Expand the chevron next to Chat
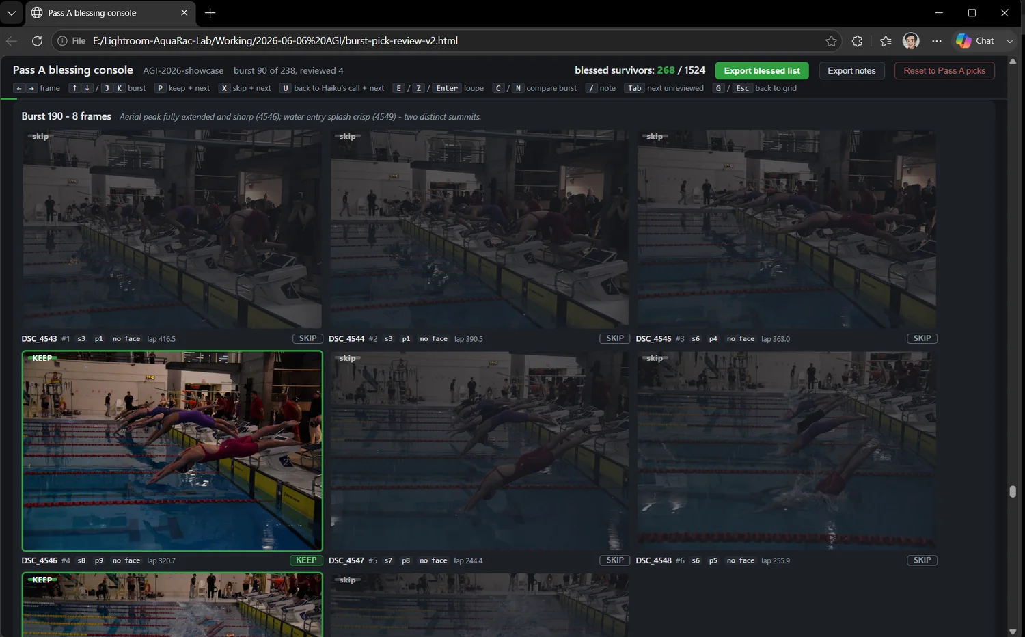This screenshot has height=637, width=1025. pyautogui.click(x=1010, y=41)
